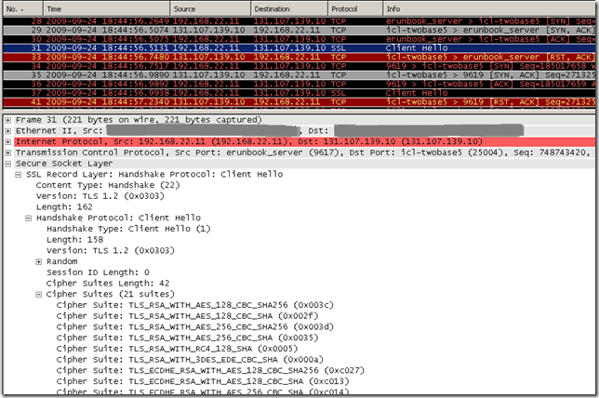This screenshot has width=599, height=398.
Task: Collapse the Handshake Protocol: Client Hello node
Action: pos(28,219)
